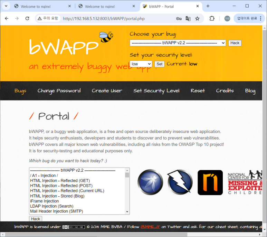Open the black and orange Netsparker logo

[210, 182]
